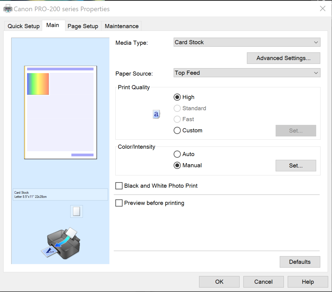Screen dimensions: 332x292
Task: Click the Card Stock Letter info box
Action: tap(60, 195)
